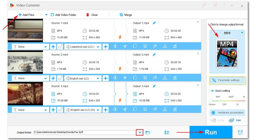The height and width of the screenshot is (140, 256).
Task: Toggle CC captions for 1.mp4
Action: [x=60, y=47]
